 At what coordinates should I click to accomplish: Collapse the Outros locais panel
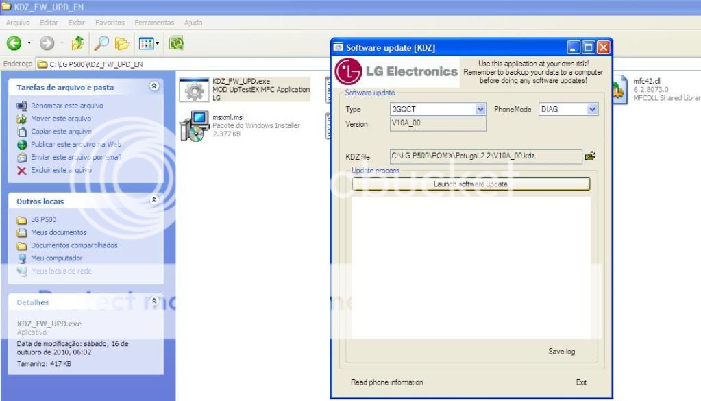pos(153,200)
